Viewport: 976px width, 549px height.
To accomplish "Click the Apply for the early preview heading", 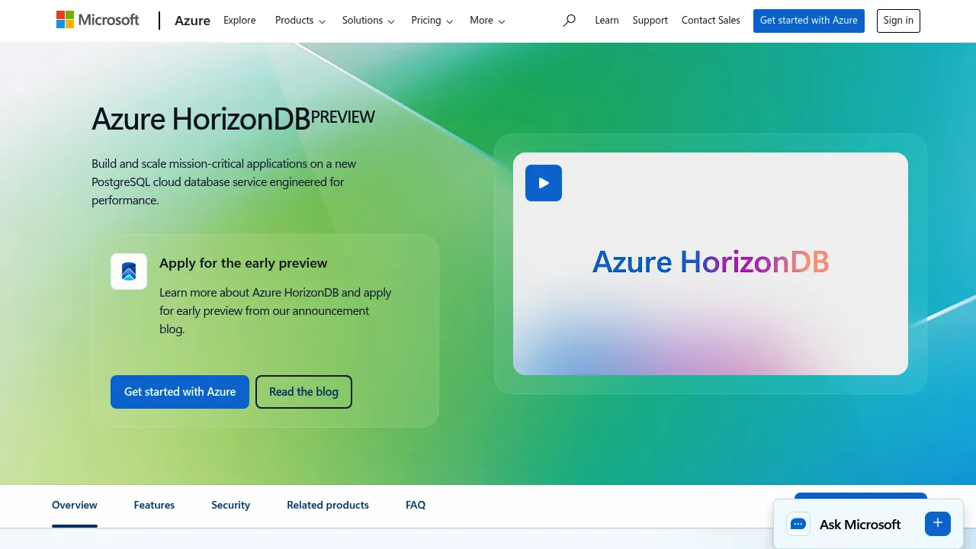I will (243, 263).
